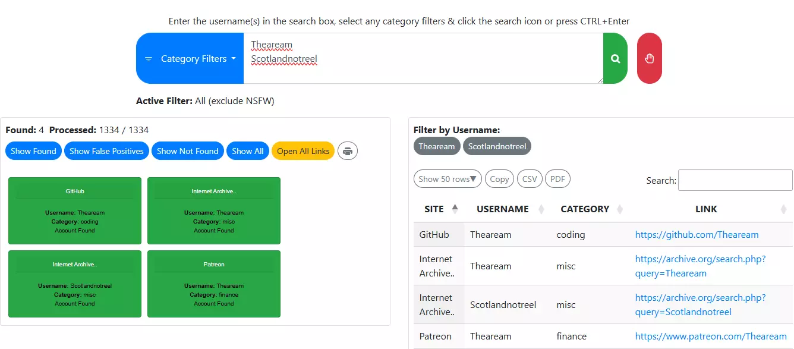This screenshot has height=349, width=794.
Task: Open archive.org link for Theaream query
Action: (700, 266)
